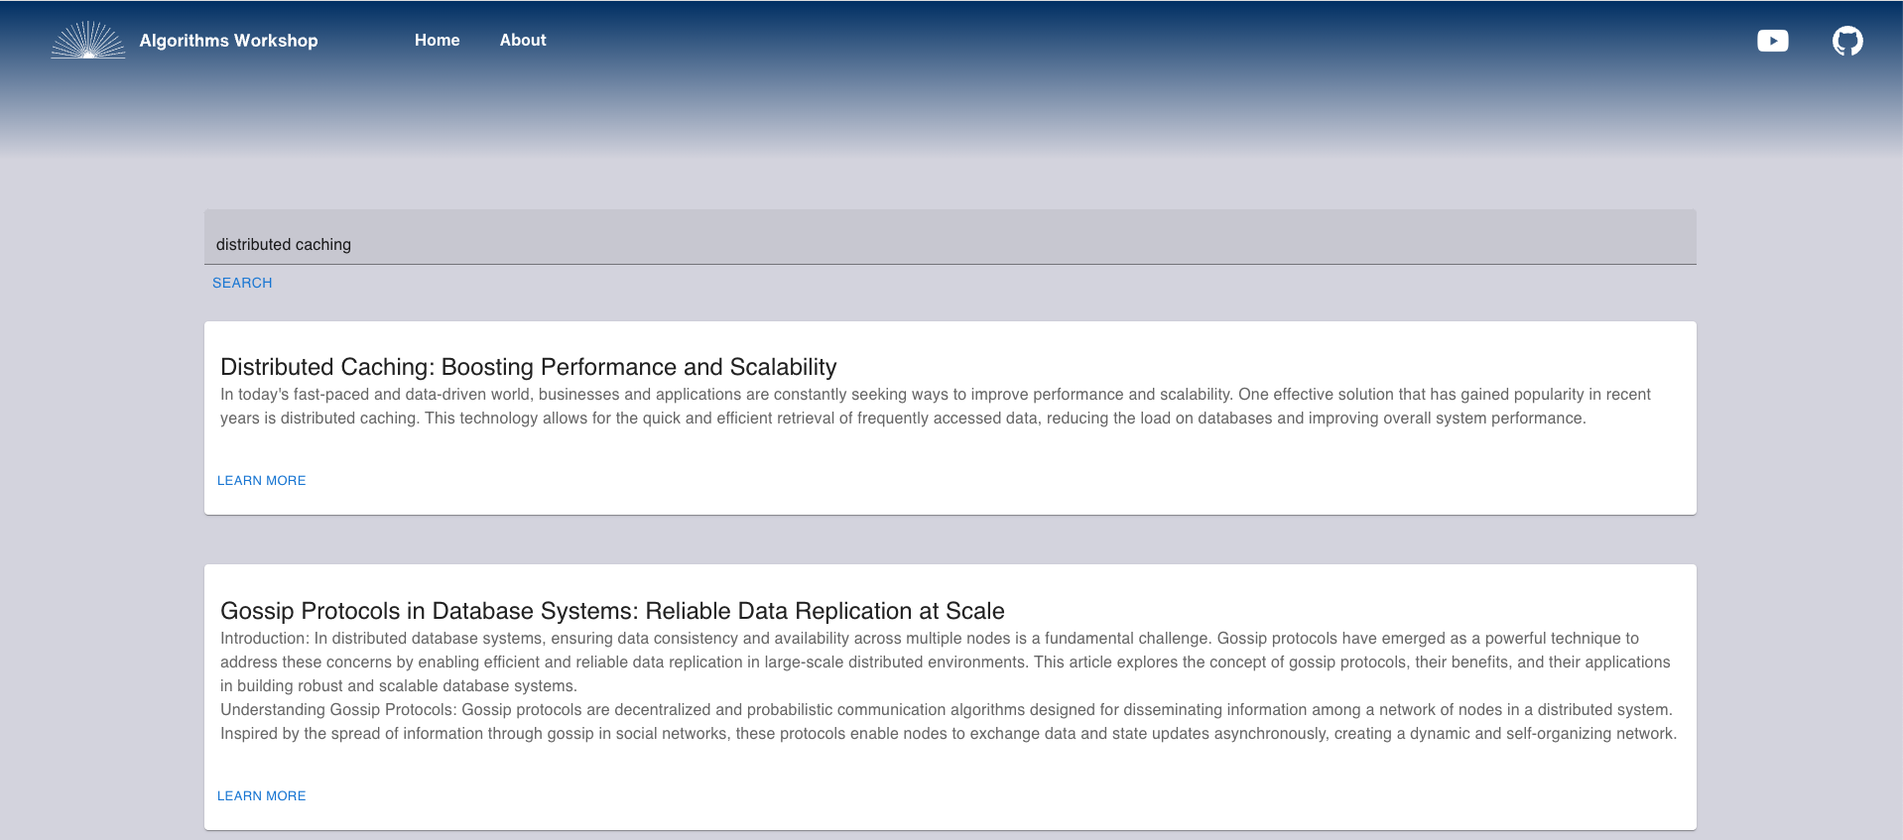Open the About page
The width and height of the screenshot is (1903, 840).
click(x=523, y=41)
